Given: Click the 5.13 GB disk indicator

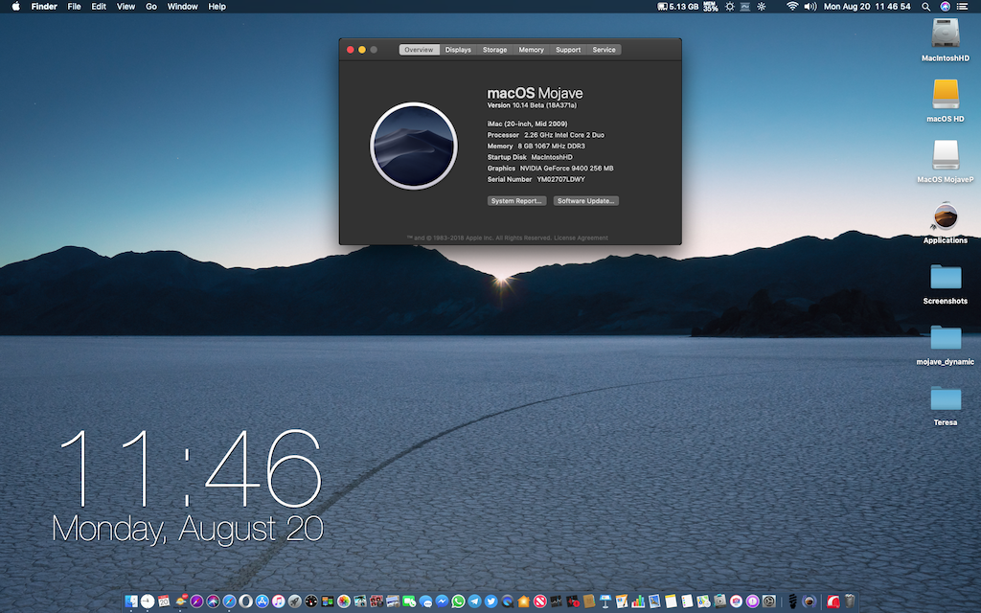Looking at the screenshot, I should click(x=677, y=7).
